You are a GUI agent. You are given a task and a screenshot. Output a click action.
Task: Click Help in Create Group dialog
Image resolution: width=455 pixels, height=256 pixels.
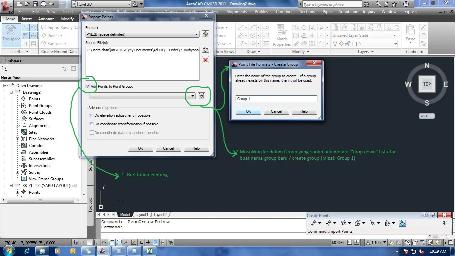click(304, 111)
